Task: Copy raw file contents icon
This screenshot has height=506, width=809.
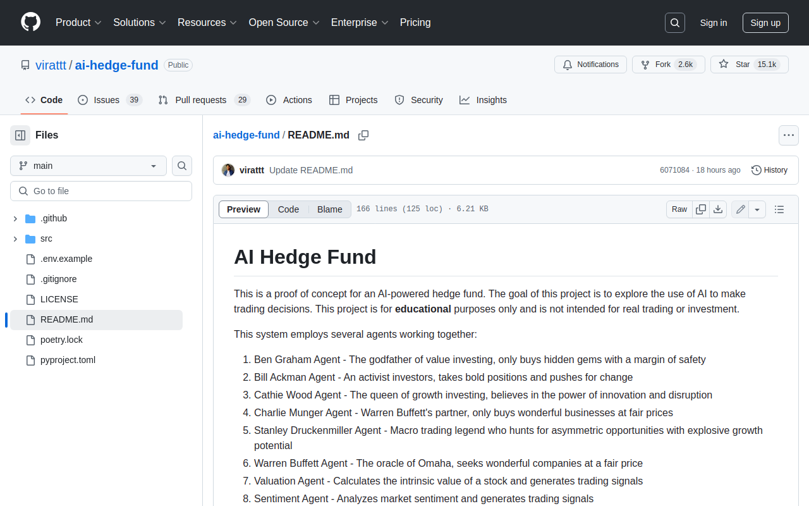Action: [701, 209]
